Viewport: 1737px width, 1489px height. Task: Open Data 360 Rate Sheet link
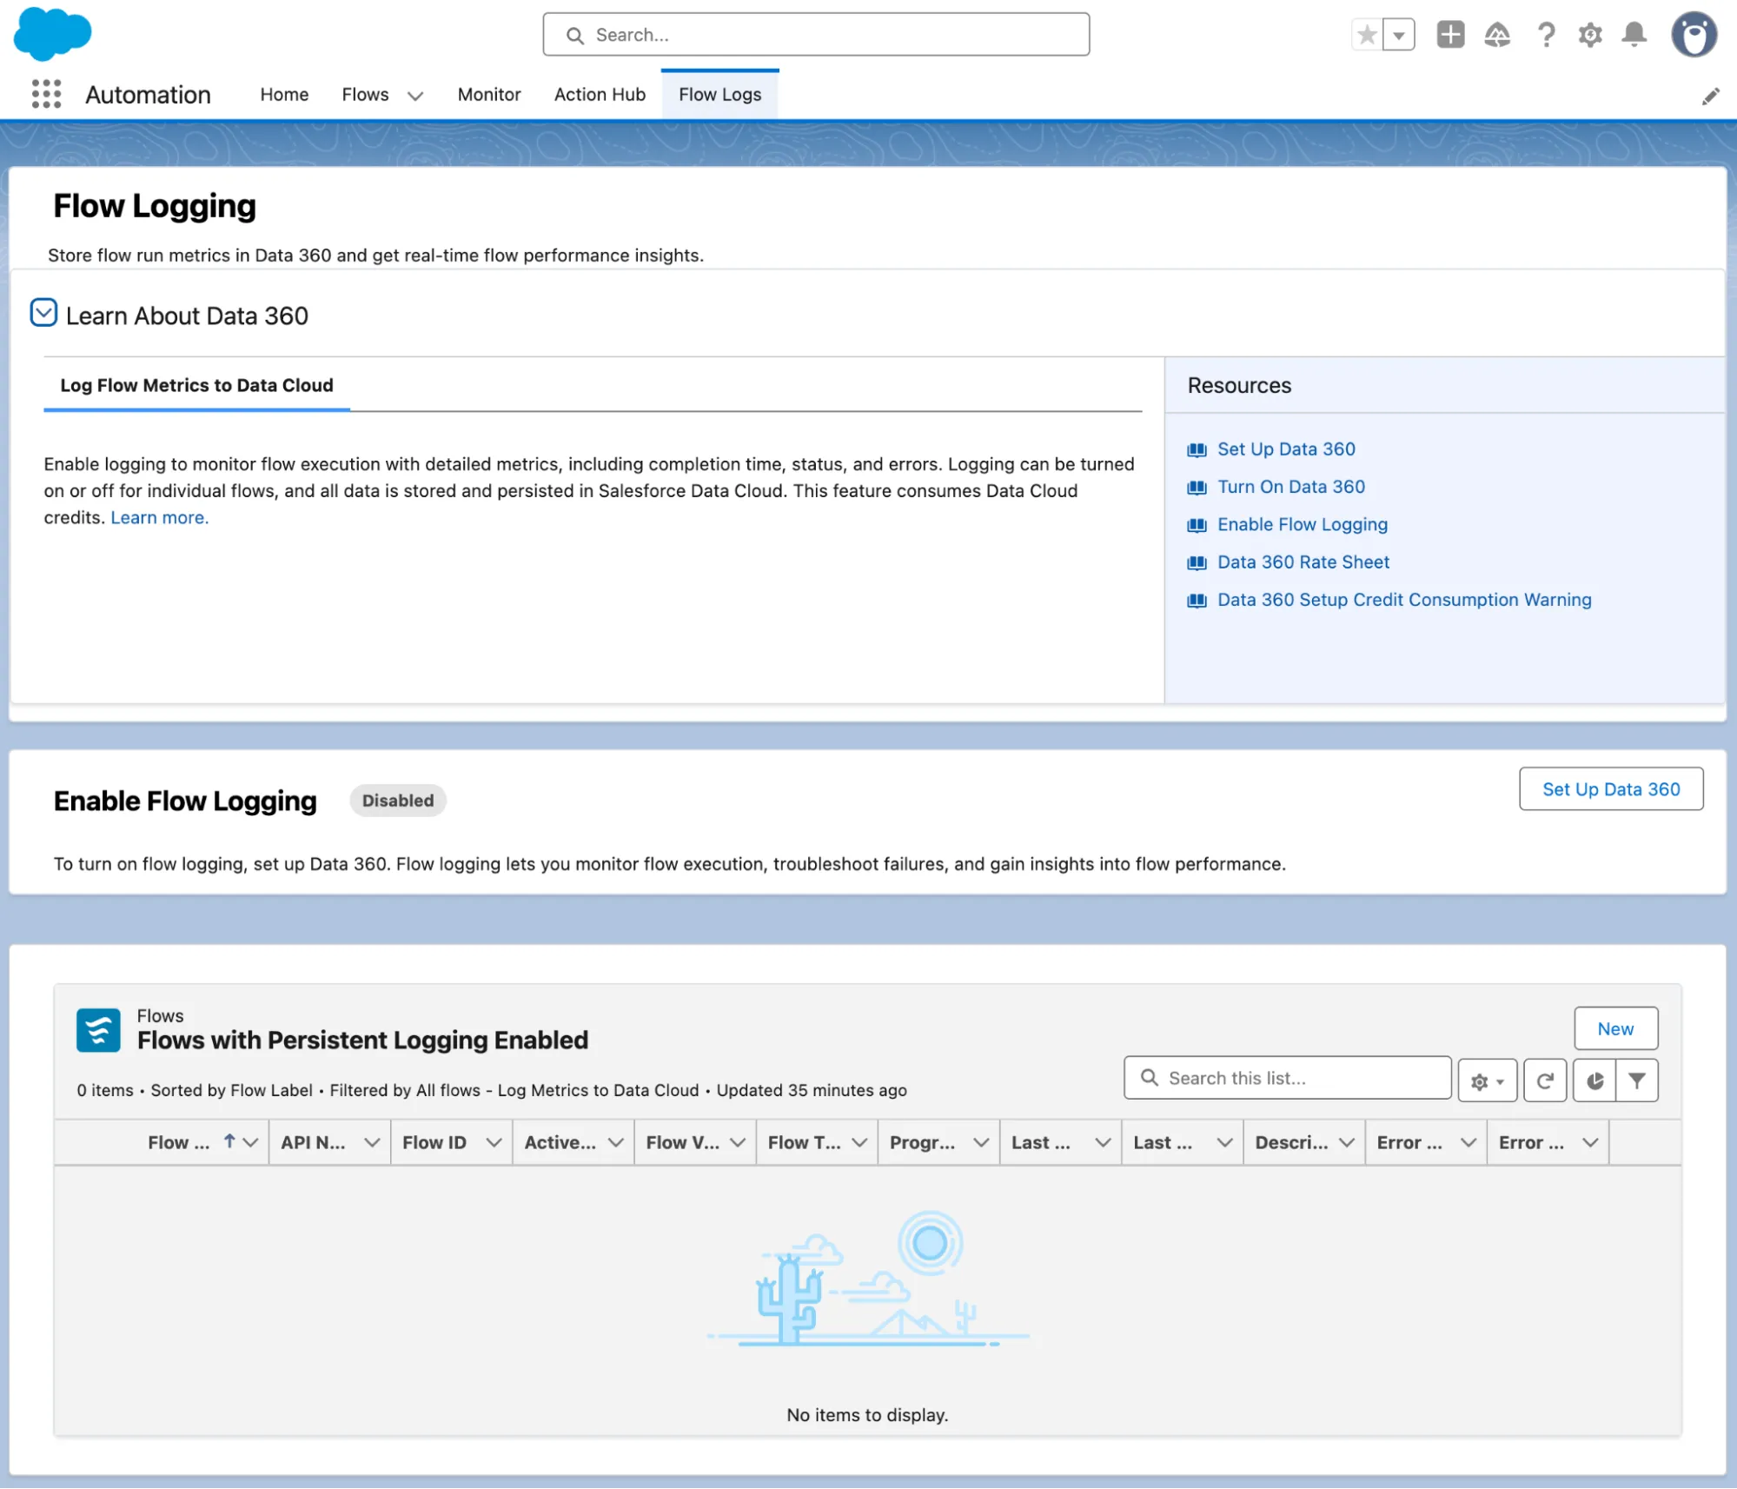[x=1303, y=562]
